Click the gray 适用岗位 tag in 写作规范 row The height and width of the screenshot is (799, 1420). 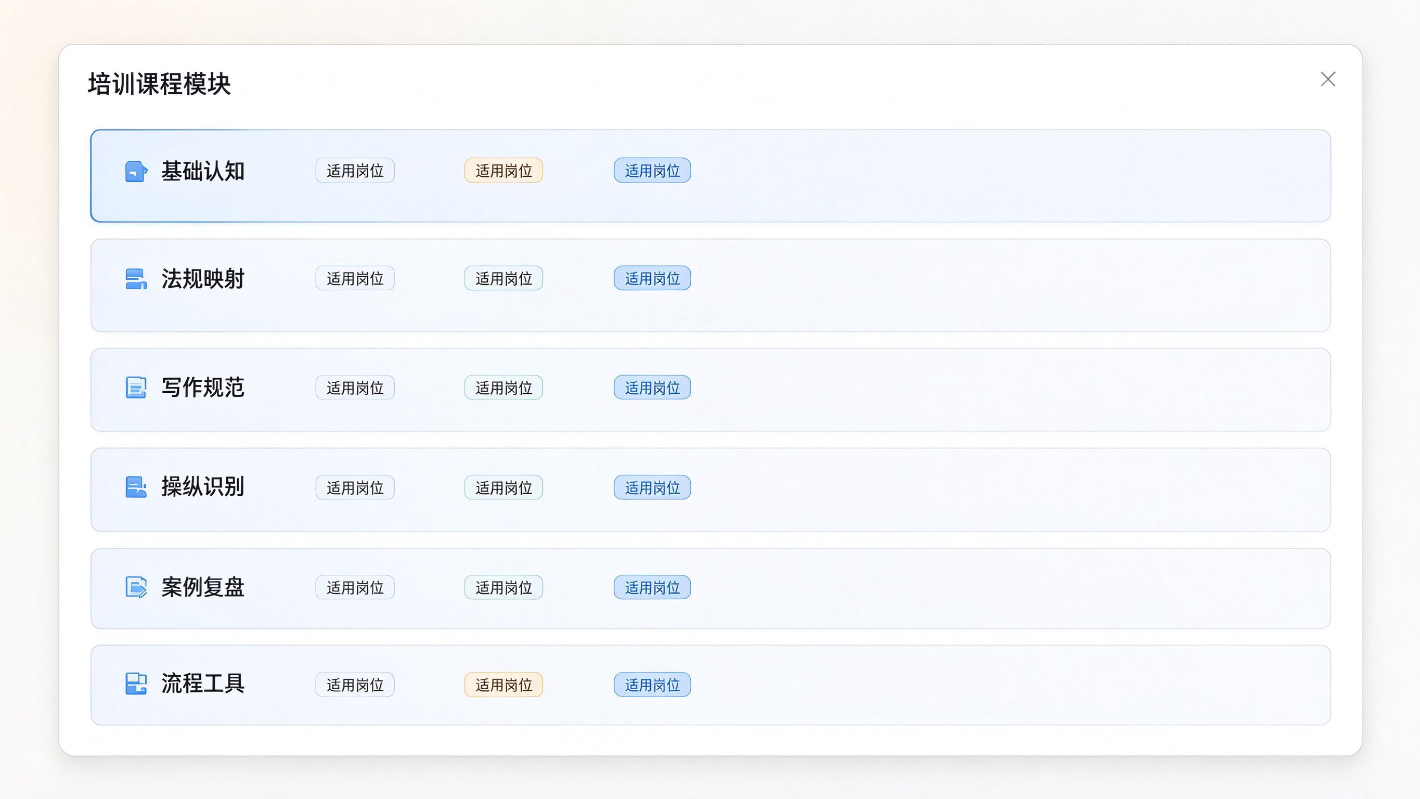pos(355,388)
